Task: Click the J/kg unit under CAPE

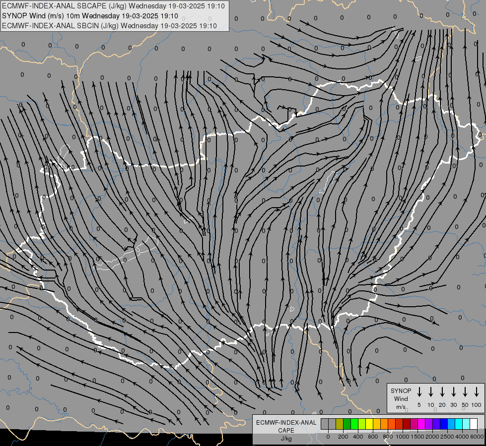Action: point(286,439)
